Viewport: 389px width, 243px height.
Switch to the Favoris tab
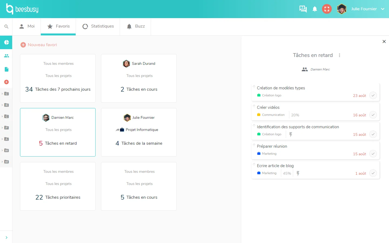[x=58, y=26]
